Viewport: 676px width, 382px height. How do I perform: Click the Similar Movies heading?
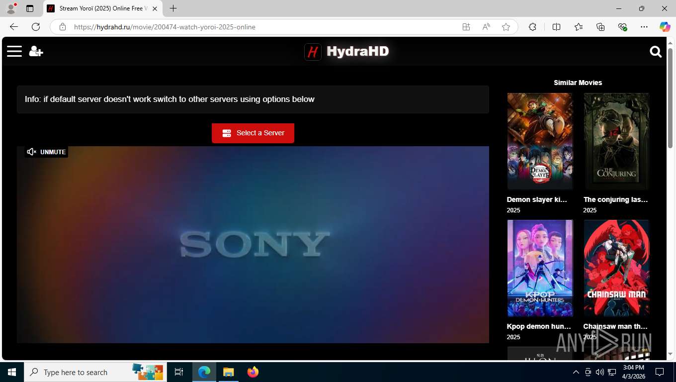click(578, 83)
